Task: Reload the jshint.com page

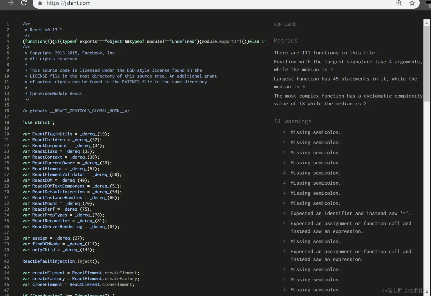Action: click(24, 3)
